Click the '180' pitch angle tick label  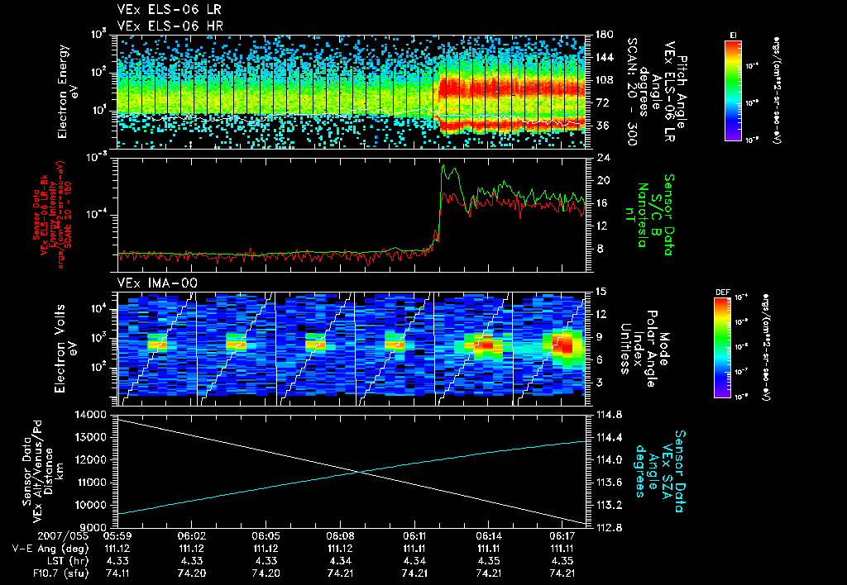[603, 35]
